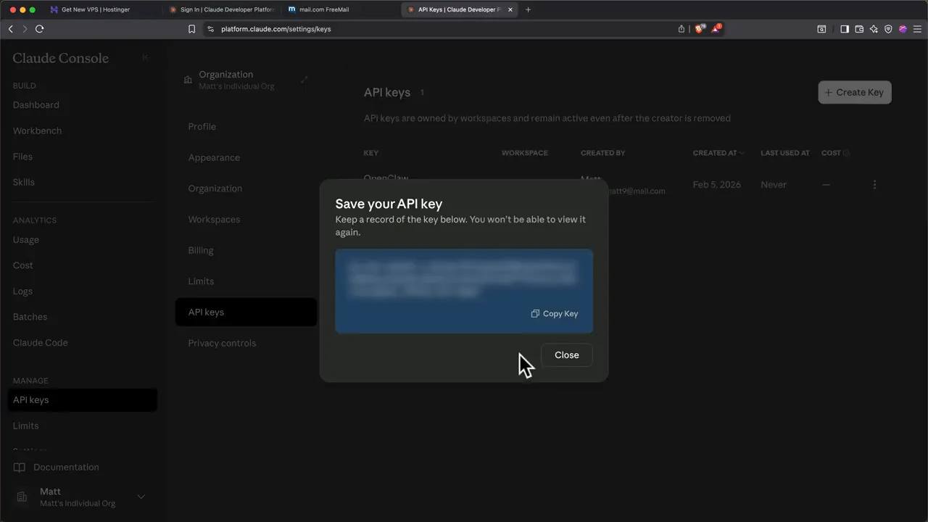Open the three-dot menu for the OpenClaw key
The height and width of the screenshot is (522, 928).
coord(874,185)
